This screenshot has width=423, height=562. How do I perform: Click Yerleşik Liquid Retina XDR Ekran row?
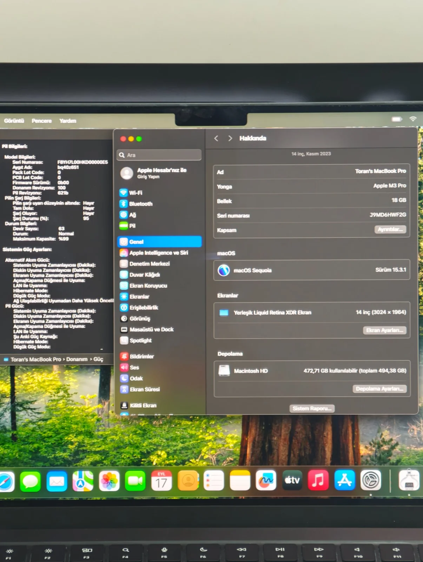tap(312, 312)
